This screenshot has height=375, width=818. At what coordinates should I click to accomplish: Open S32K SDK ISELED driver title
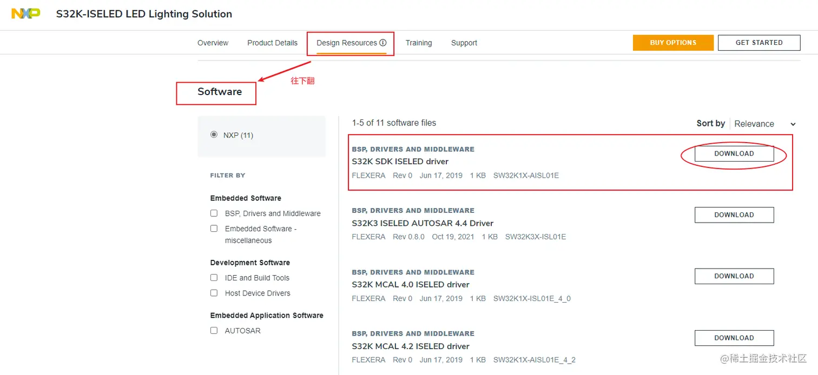pyautogui.click(x=400, y=162)
